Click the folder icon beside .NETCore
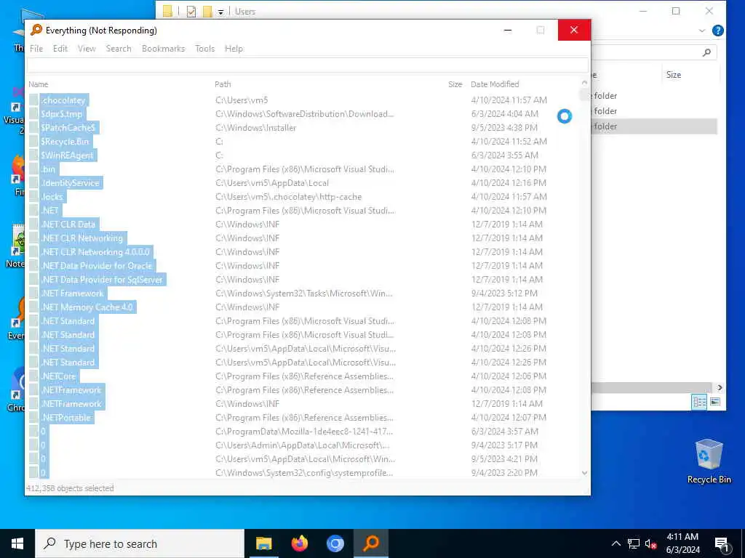Viewport: 745px width, 558px height. 33,376
